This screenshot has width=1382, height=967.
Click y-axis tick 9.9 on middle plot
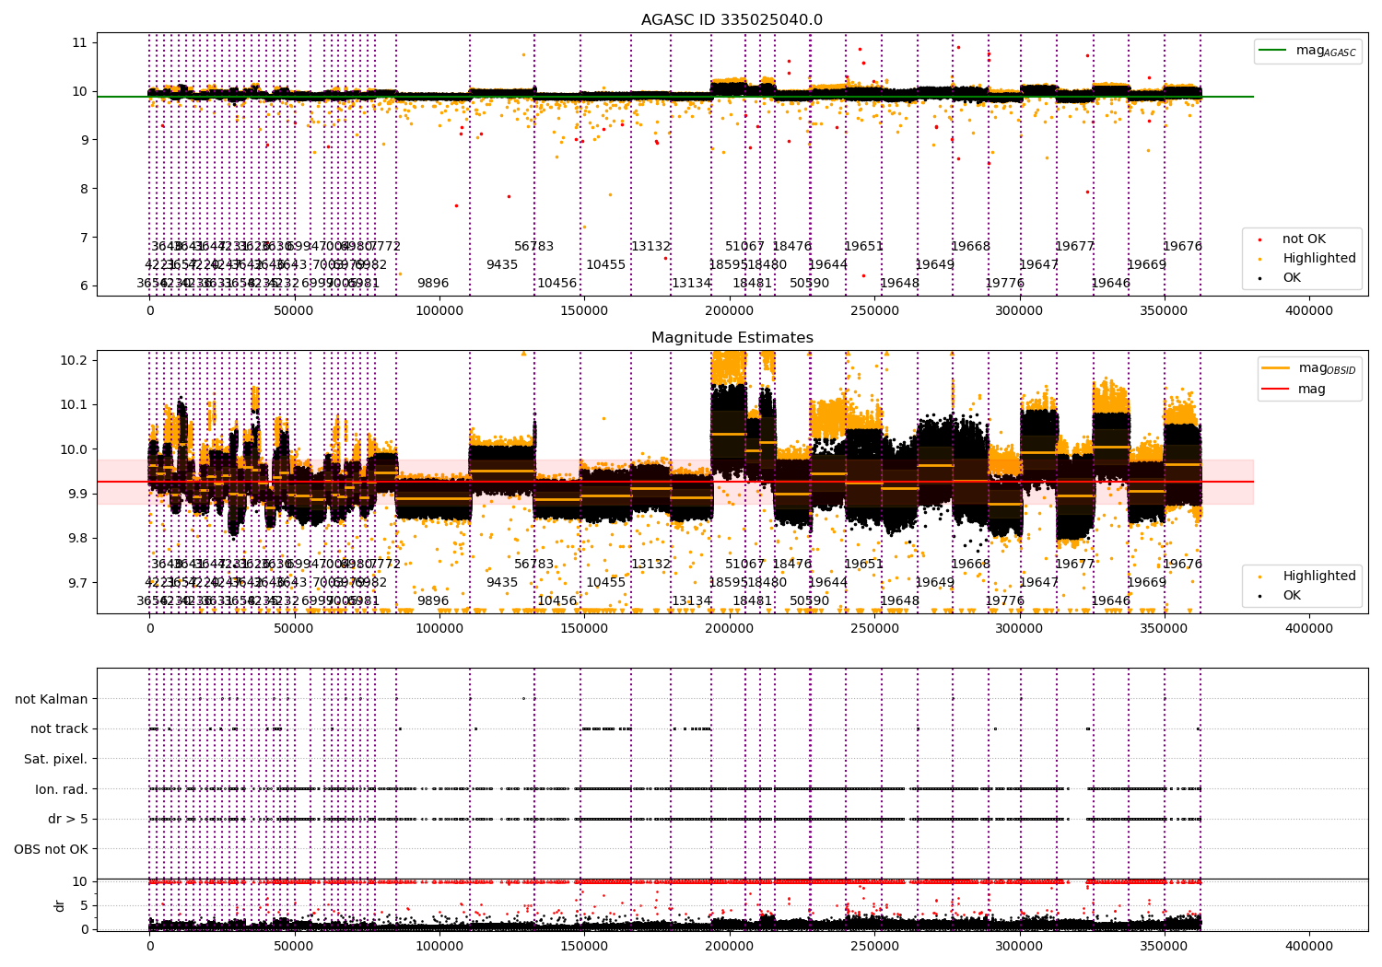pyautogui.click(x=78, y=495)
